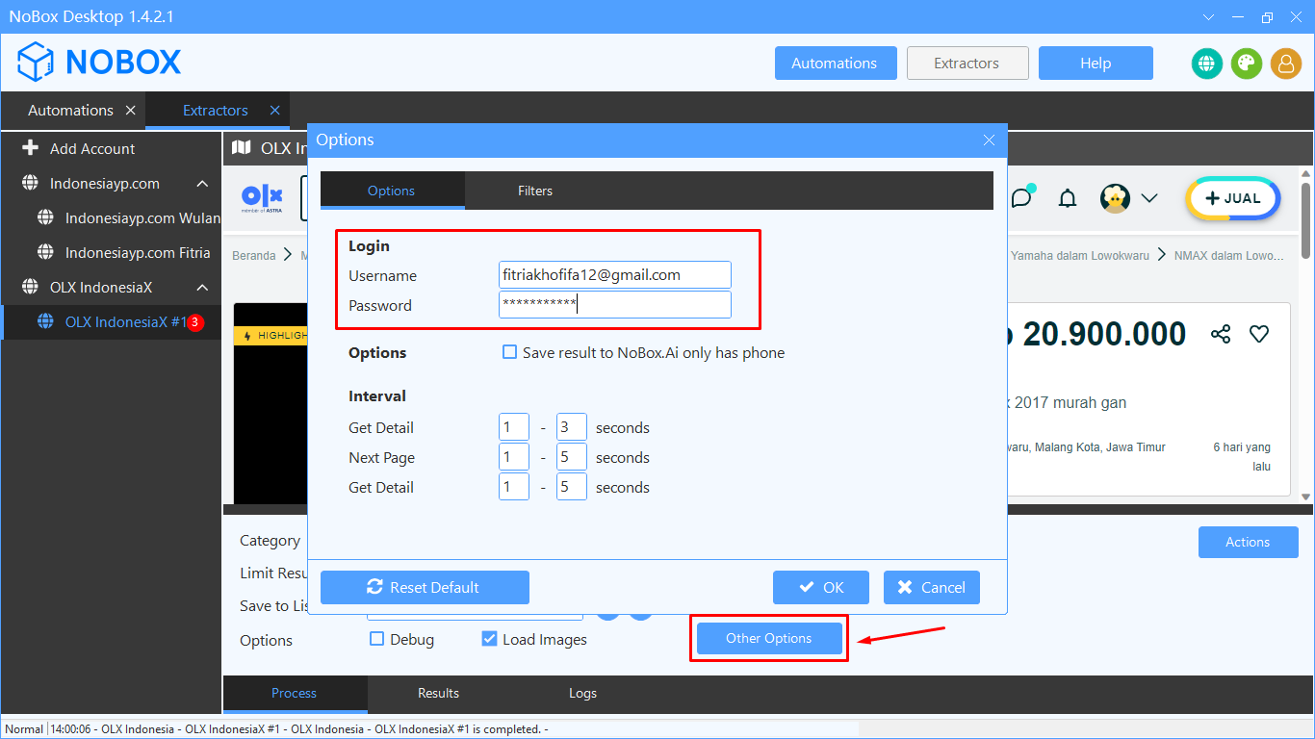1315x739 pixels.
Task: Expand the OLX profile avatar dropdown arrow
Action: (1149, 198)
